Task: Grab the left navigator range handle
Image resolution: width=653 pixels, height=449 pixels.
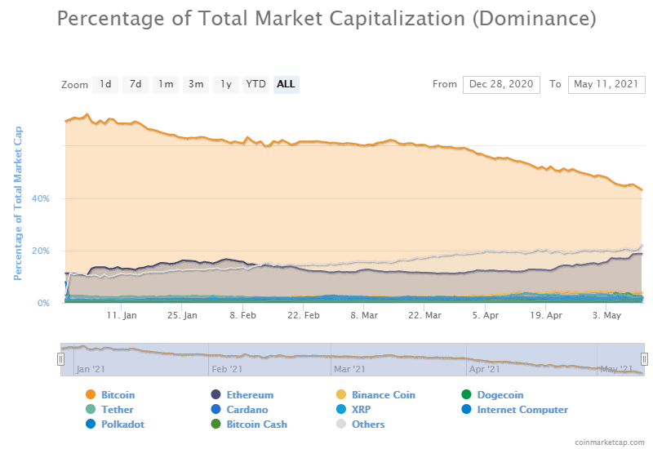Action: point(60,359)
